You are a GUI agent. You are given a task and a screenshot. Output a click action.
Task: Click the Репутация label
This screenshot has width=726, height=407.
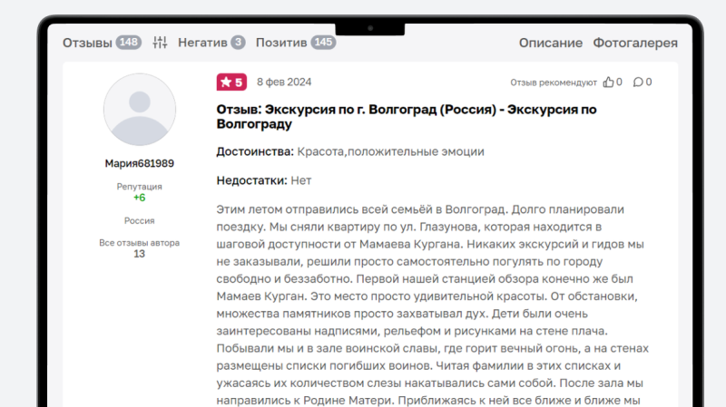(140, 187)
